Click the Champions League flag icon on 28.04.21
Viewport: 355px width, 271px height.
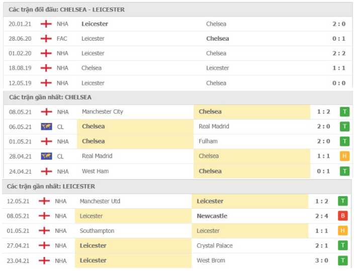[46, 156]
